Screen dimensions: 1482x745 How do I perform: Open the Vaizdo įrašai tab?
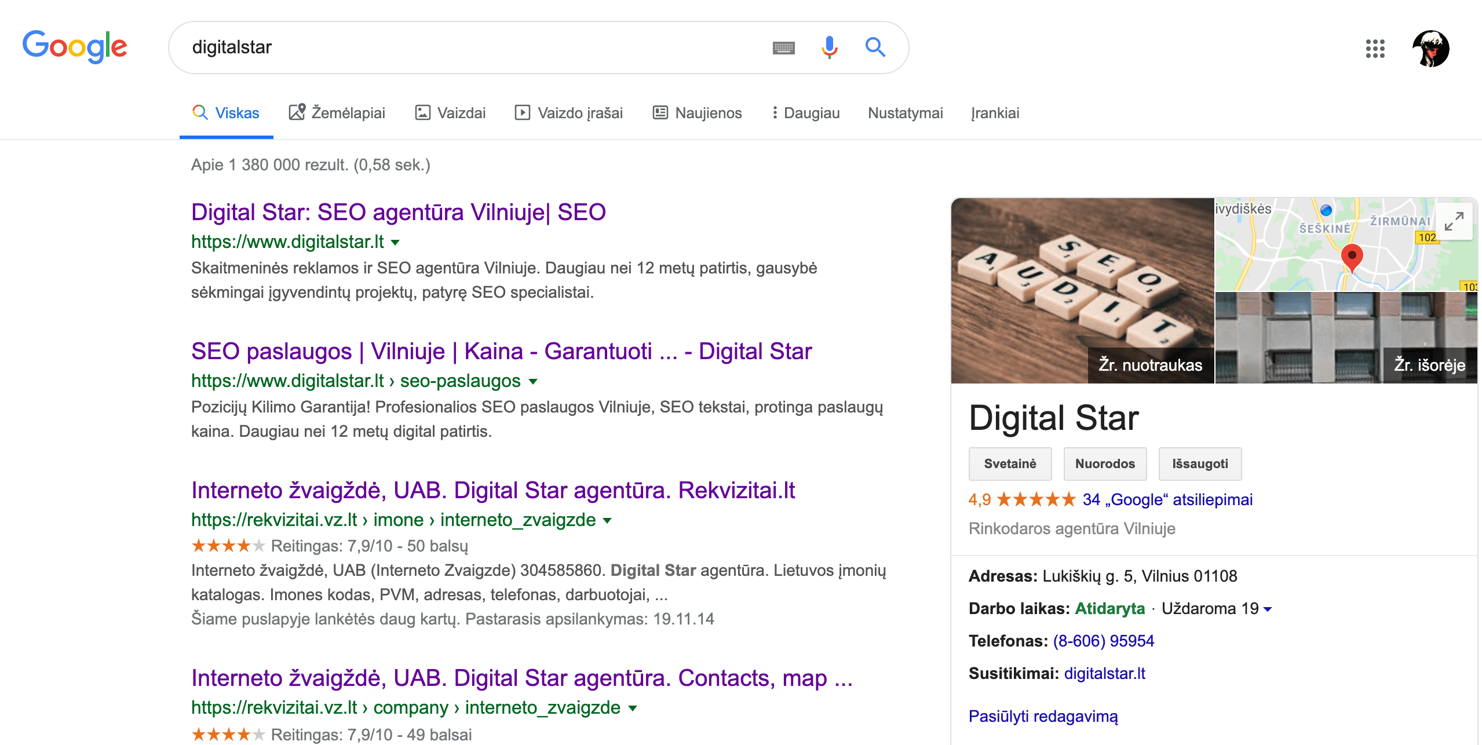click(x=569, y=113)
